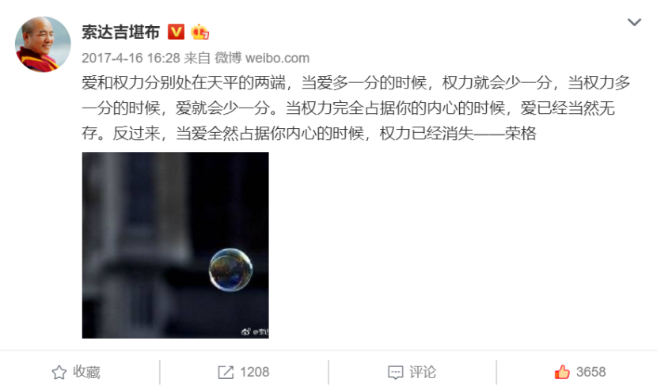This screenshot has width=657, height=390.
Task: Click the repost share arrow icon
Action: click(x=226, y=372)
